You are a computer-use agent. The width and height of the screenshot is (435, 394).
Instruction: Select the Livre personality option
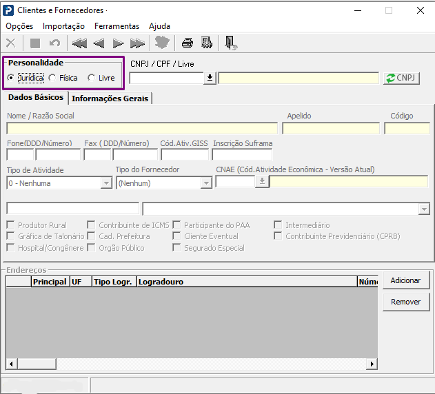pyautogui.click(x=92, y=78)
